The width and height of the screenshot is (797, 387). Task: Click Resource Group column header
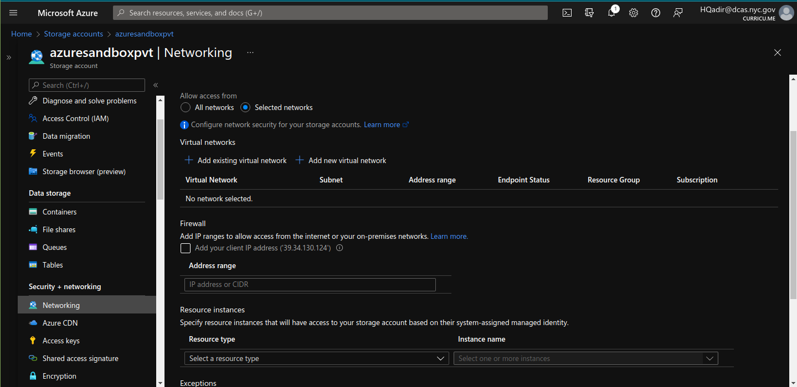click(614, 180)
